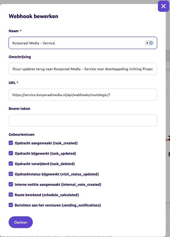Save the webhook with Opslaan
Viewport: 170px width, 237px height.
point(20,222)
